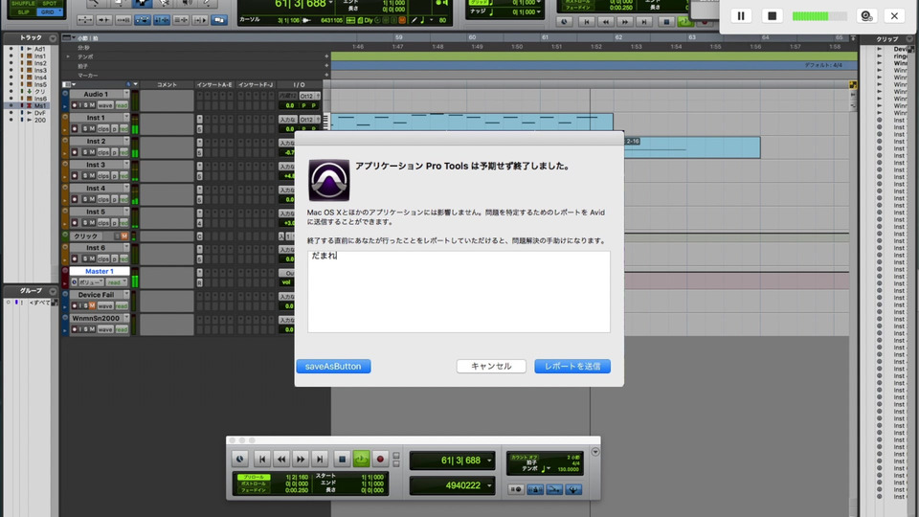
Task: Open the グループ list popup menu
Action: point(53,291)
